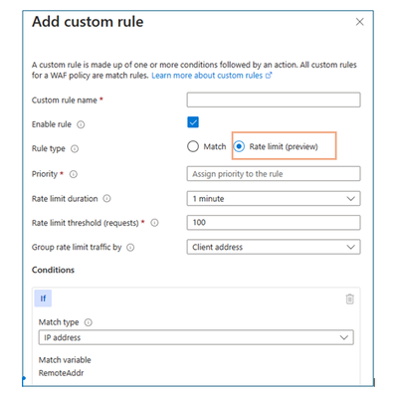Image resolution: width=396 pixels, height=398 pixels.
Task: Close the Add custom rule panel
Action: coord(360,22)
